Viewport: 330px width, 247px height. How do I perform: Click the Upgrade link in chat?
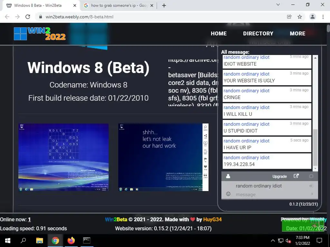click(279, 177)
